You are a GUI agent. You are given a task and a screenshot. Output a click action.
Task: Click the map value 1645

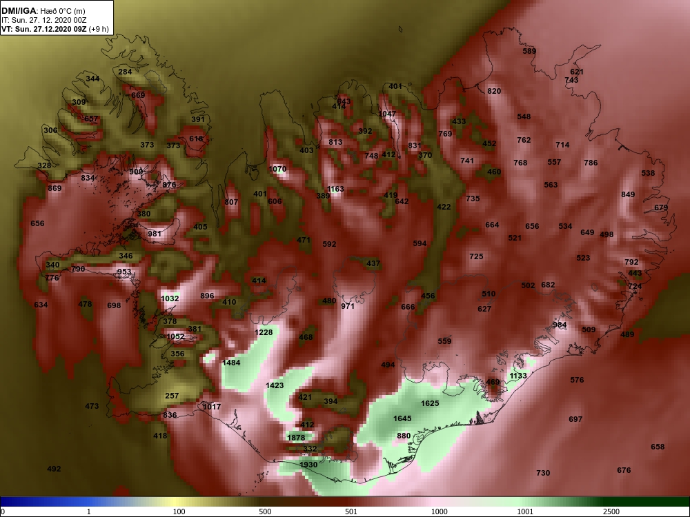point(402,418)
